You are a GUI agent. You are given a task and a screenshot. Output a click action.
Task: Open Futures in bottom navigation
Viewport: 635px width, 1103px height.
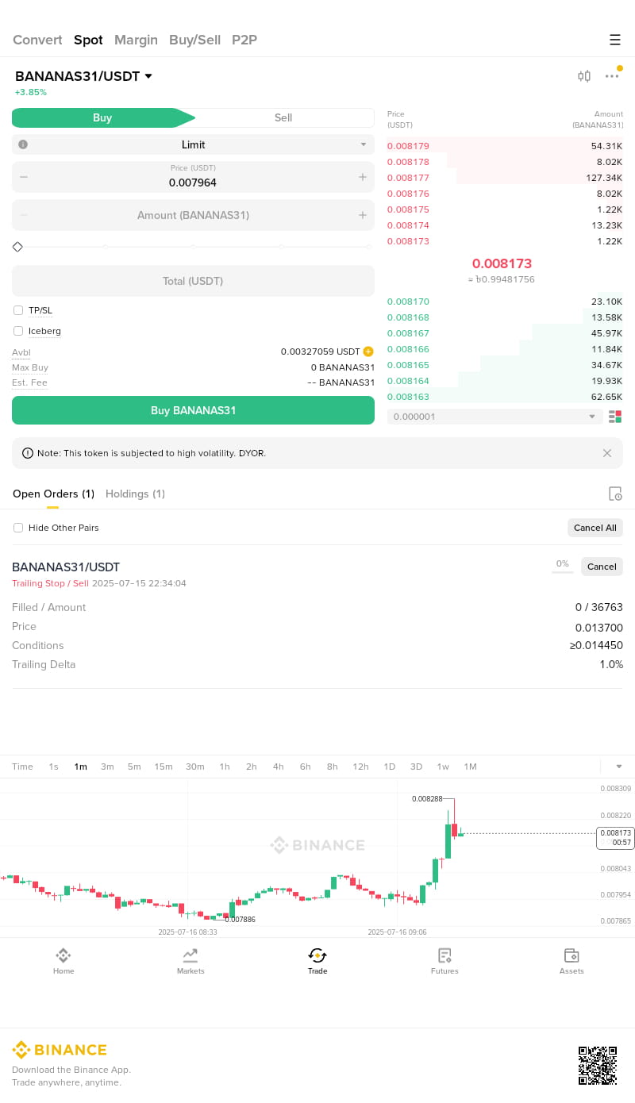pos(444,960)
